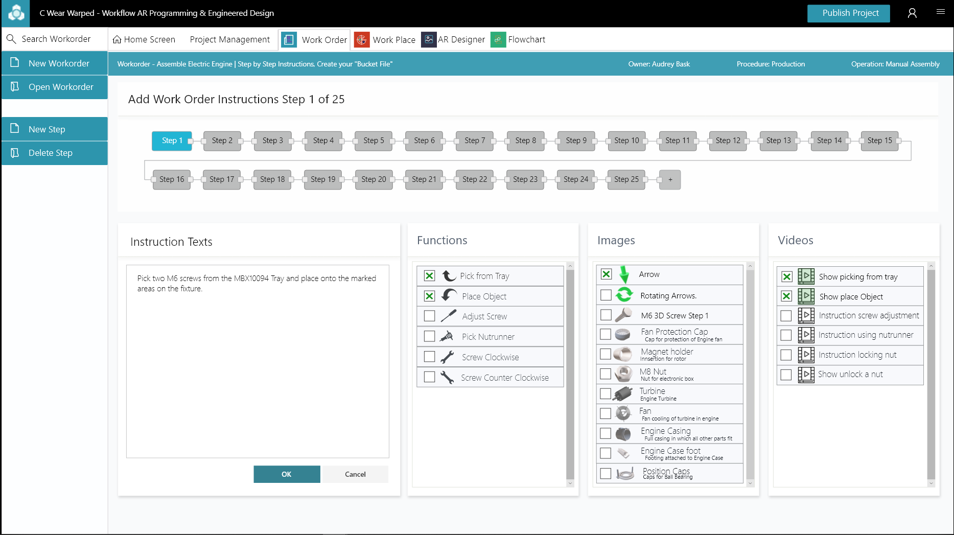Add a new step with plus button

pyautogui.click(x=670, y=179)
